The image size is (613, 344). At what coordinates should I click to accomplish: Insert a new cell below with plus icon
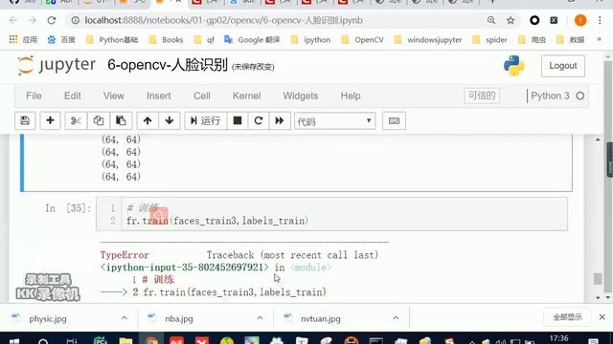[x=50, y=120]
